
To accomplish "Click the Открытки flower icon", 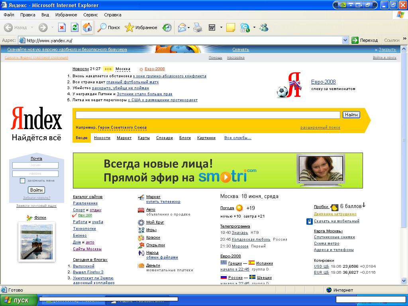I will tap(141, 245).
